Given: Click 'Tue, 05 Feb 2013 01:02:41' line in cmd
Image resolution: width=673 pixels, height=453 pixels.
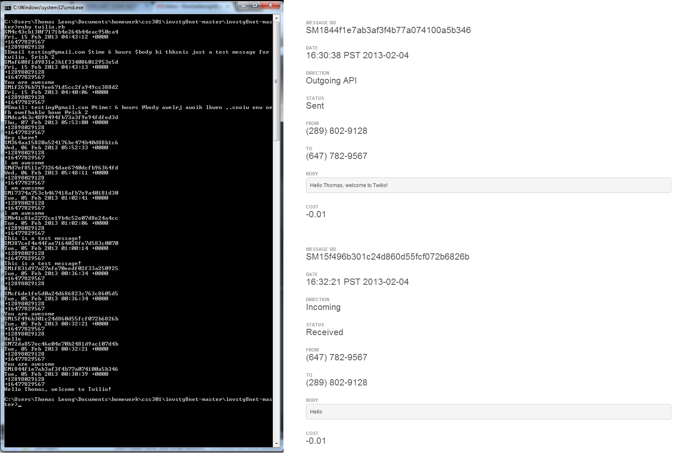Looking at the screenshot, I should point(56,198).
